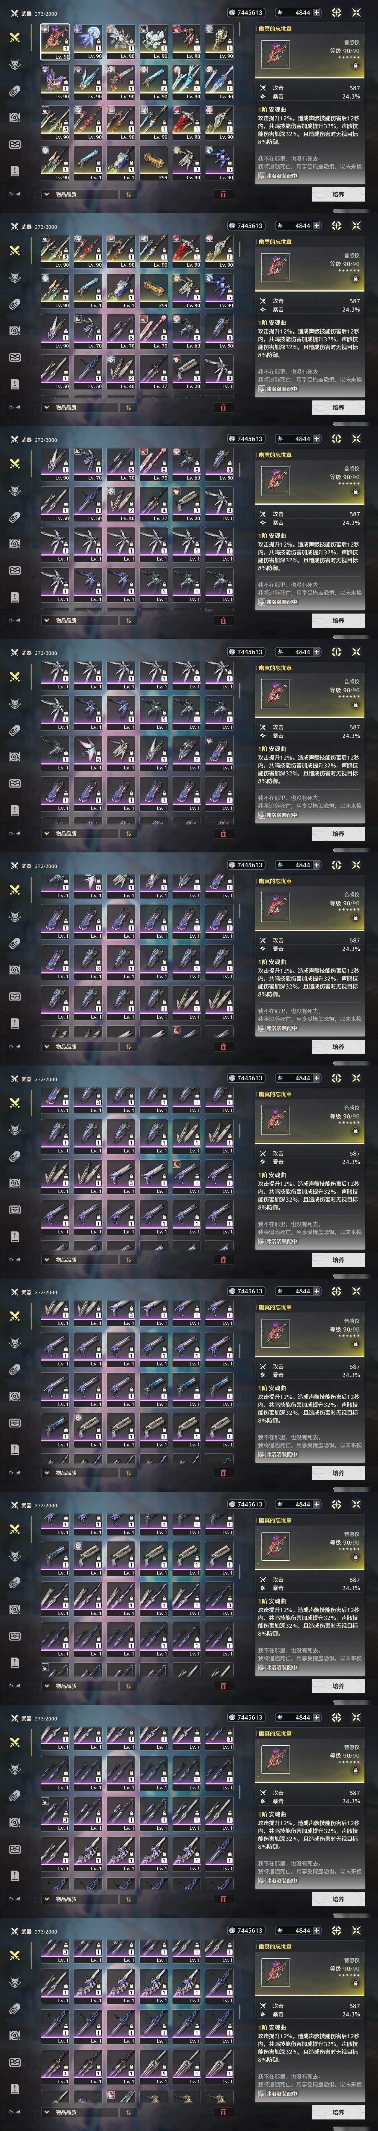The height and width of the screenshot is (2131, 378).
Task: Expand the 物品品质 sort dropdown
Action: (79, 194)
